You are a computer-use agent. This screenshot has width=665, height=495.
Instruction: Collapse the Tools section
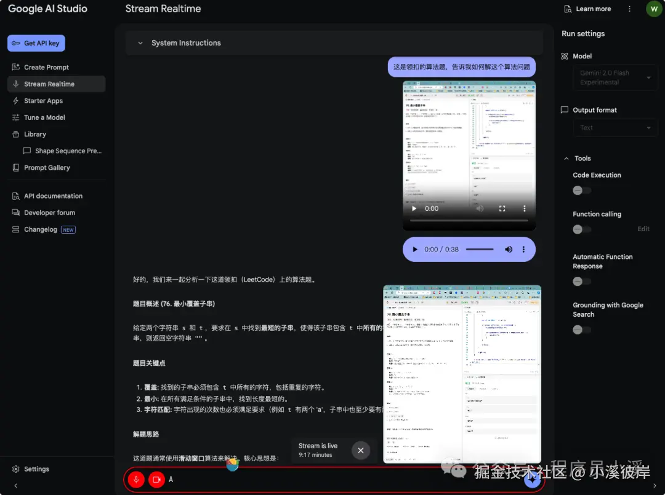pyautogui.click(x=567, y=158)
